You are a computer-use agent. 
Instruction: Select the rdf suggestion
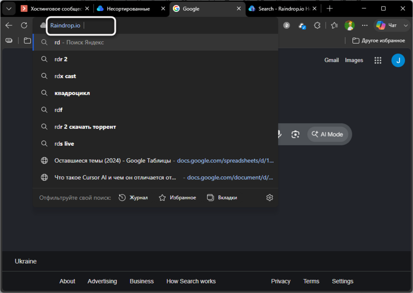click(x=155, y=110)
